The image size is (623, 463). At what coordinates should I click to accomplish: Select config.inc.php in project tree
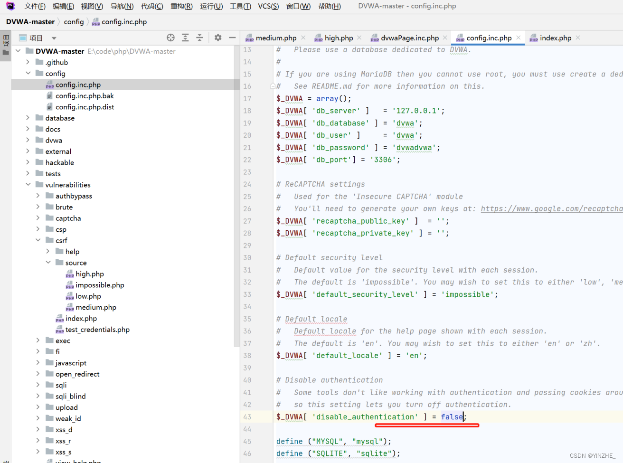pos(78,85)
